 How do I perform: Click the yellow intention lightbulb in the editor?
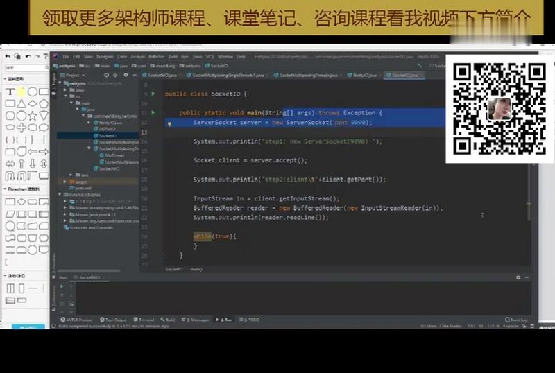tap(169, 123)
